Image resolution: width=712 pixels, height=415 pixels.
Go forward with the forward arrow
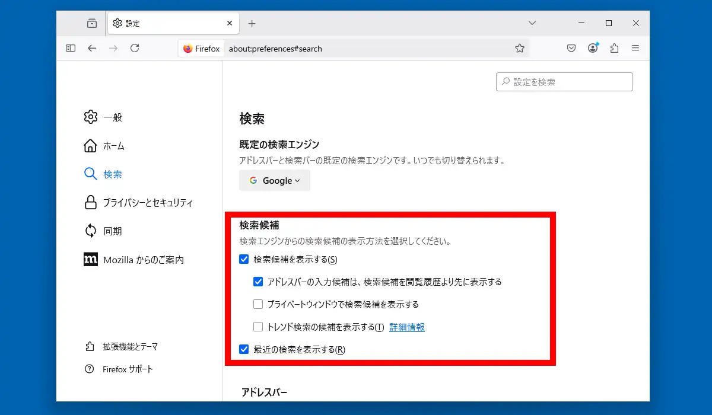(113, 48)
